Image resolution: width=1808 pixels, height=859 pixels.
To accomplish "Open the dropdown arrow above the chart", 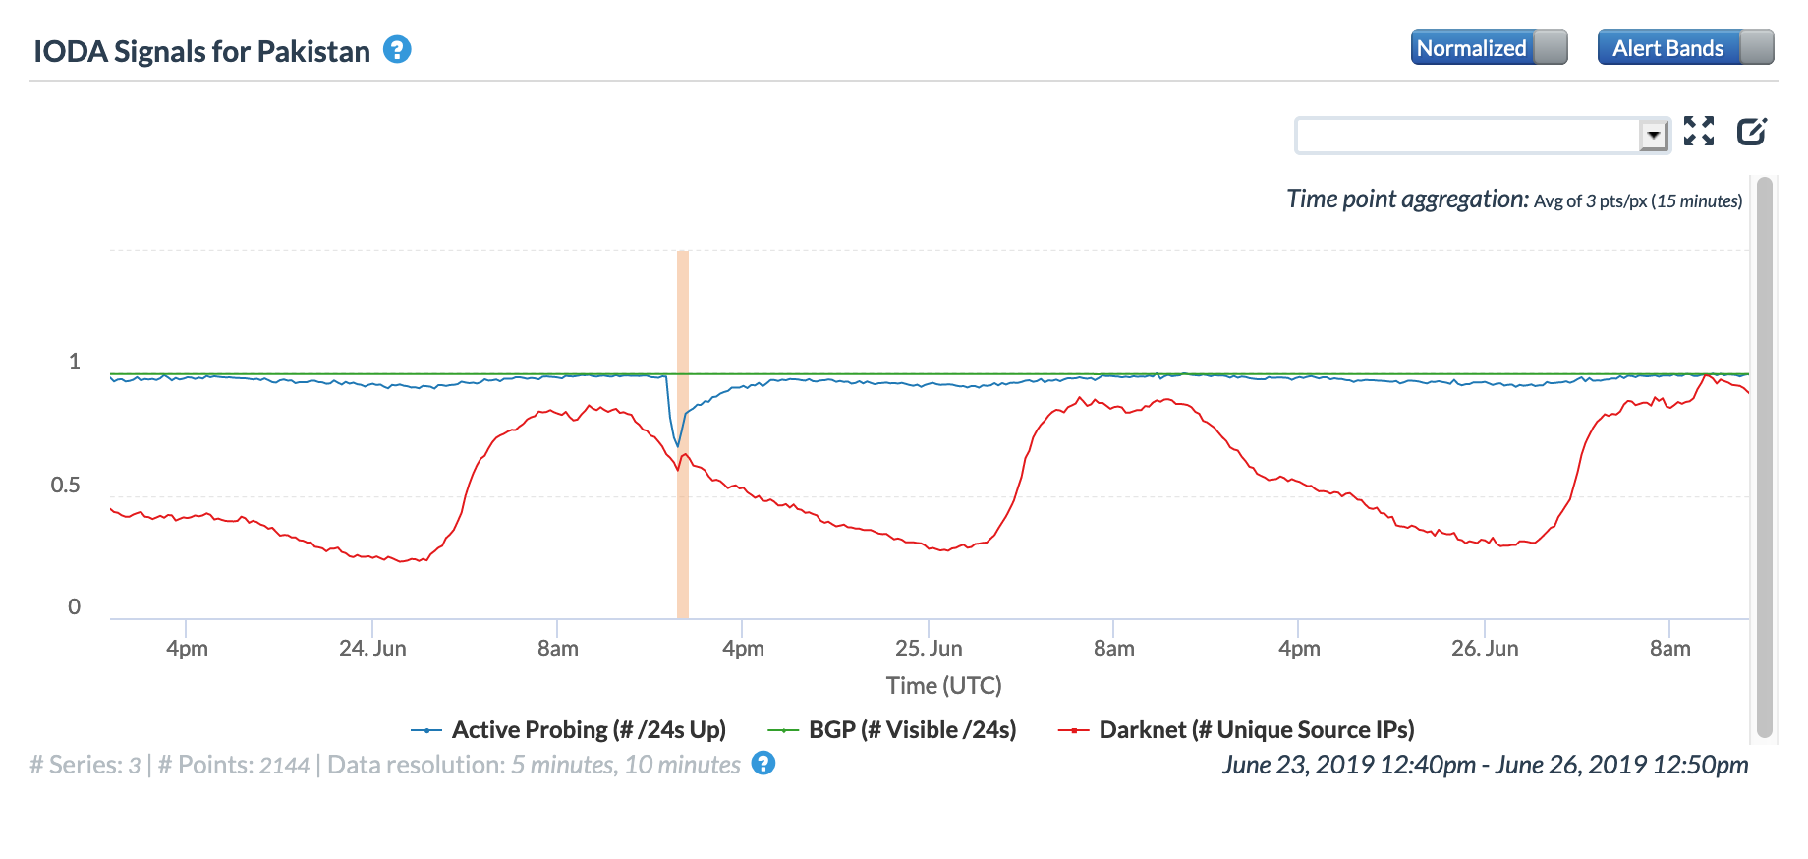I will coord(1654,135).
